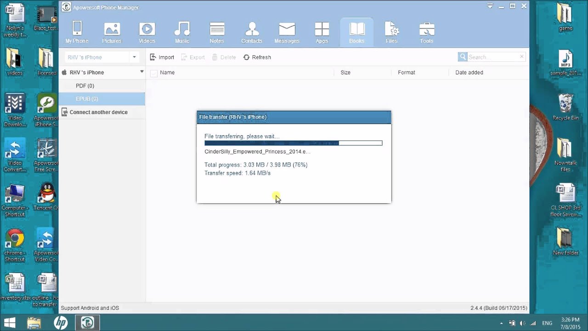Click the Delete button
The height and width of the screenshot is (331, 588).
coord(224,57)
